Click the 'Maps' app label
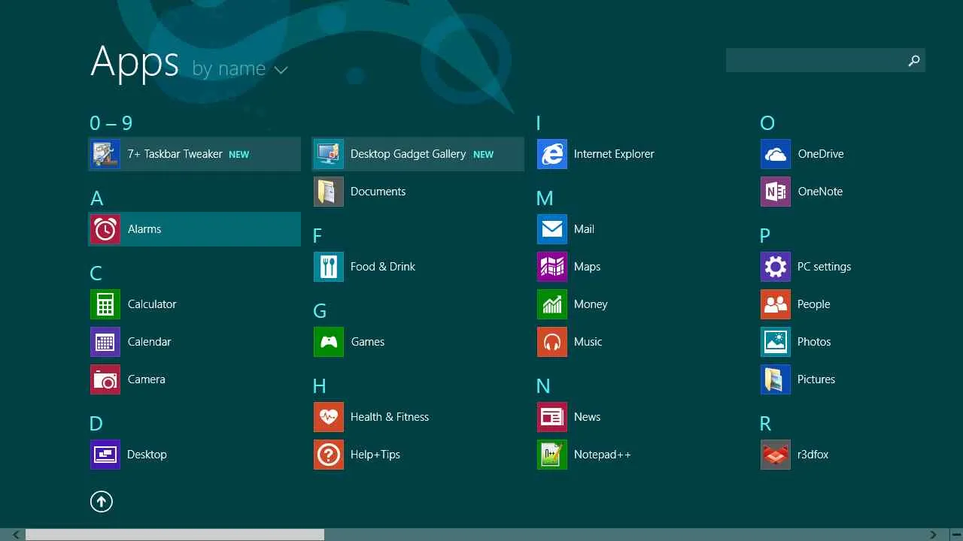Image resolution: width=963 pixels, height=541 pixels. pyautogui.click(x=588, y=267)
